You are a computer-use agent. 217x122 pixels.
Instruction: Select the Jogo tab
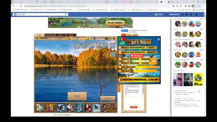pyautogui.click(x=39, y=35)
